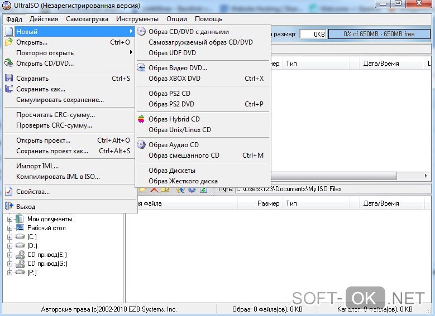Image resolution: width=435 pixels, height=316 pixels.
Task: Select Импорт IML...
Action: (x=70, y=166)
